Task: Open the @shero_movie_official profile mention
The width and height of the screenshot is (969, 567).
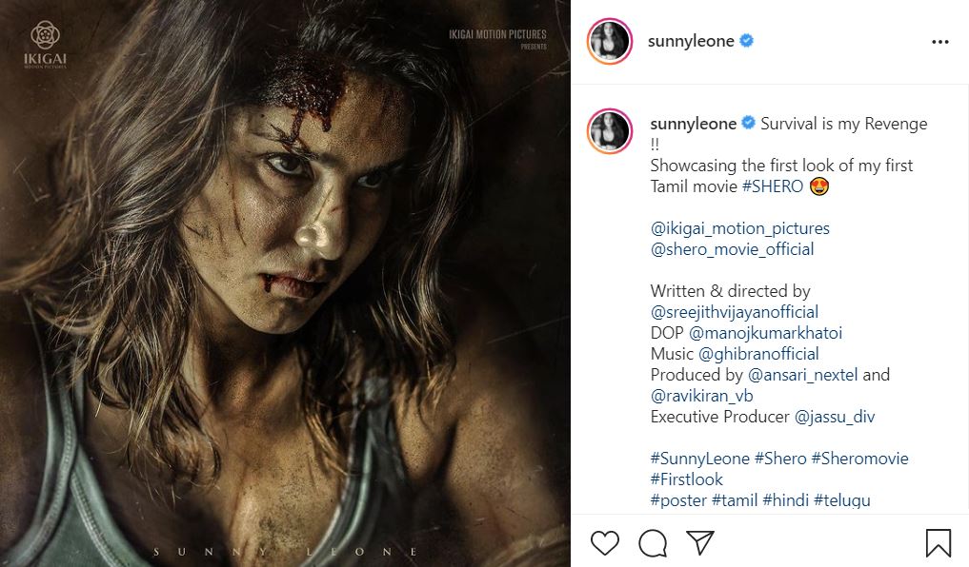Action: point(732,249)
